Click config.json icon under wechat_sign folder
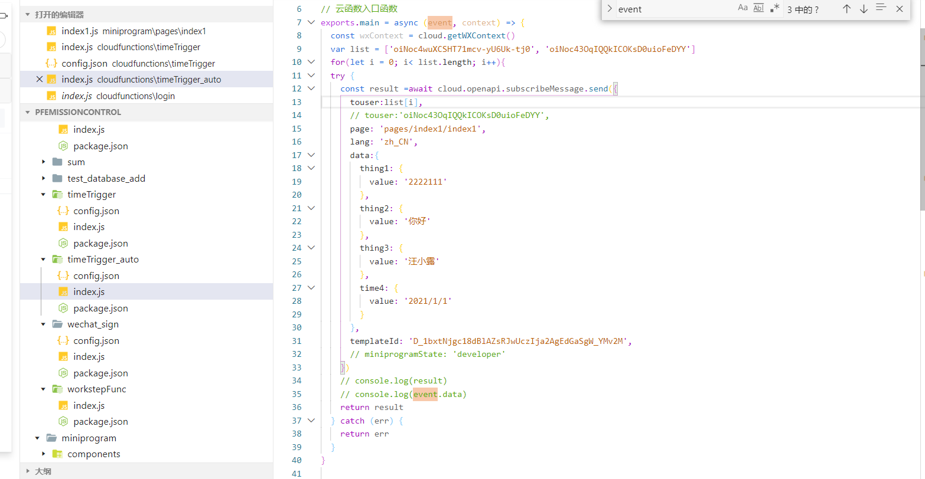This screenshot has height=479, width=925. 63,340
